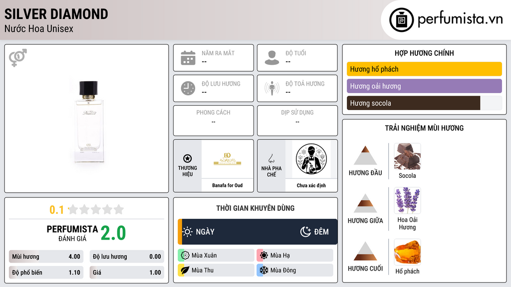Click the nose icon for Nhà pha chế
This screenshot has width=511, height=287.
click(271, 158)
